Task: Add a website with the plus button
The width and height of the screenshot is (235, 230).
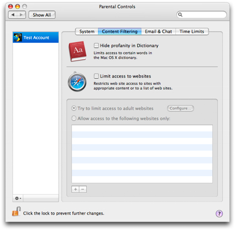Action: pos(75,189)
